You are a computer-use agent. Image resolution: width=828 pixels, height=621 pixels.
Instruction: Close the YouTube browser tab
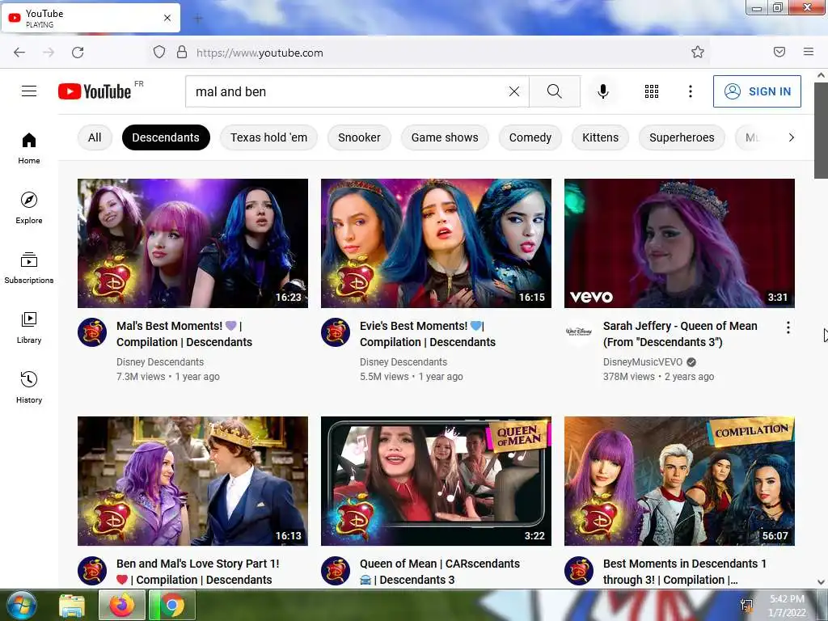167,18
